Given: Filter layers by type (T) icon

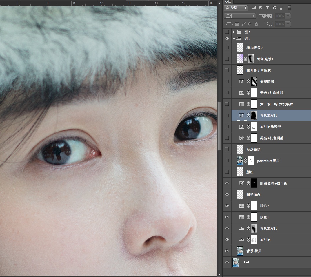Looking at the screenshot, I should [267, 8].
